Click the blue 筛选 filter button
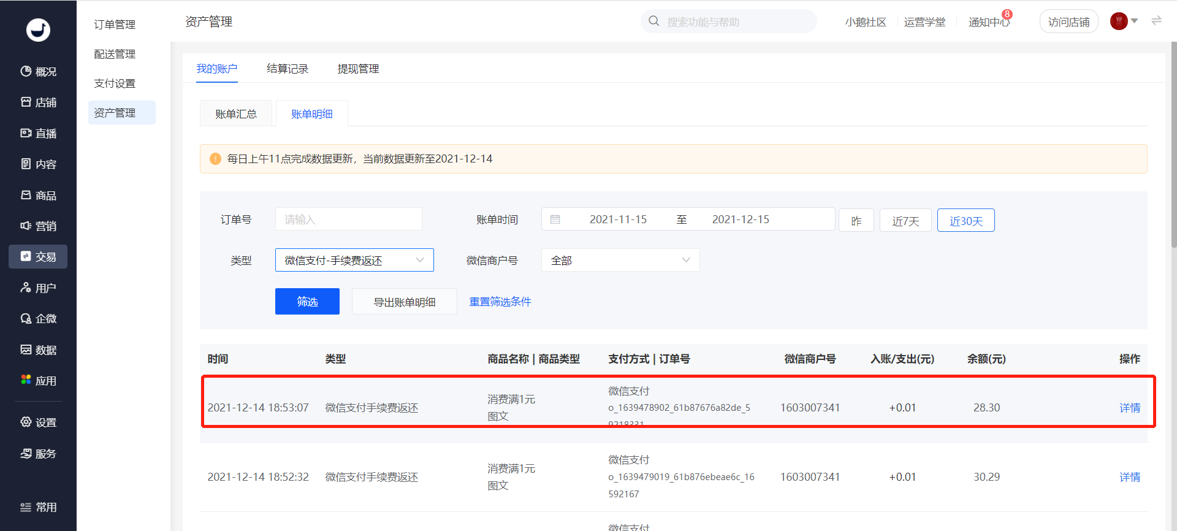Viewport: 1177px width, 531px height. (x=307, y=301)
